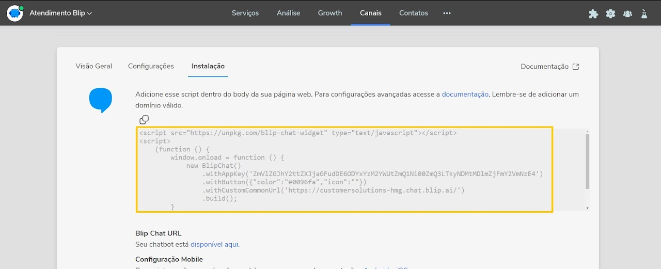Click the code box scroll up arrow
The height and width of the screenshot is (269, 661).
[588, 132]
